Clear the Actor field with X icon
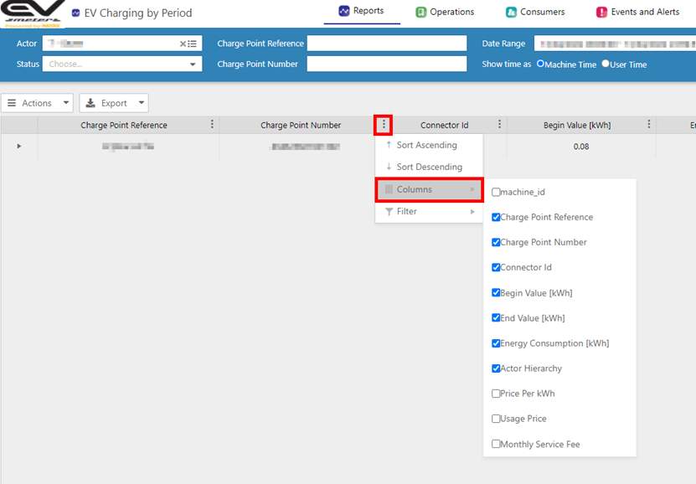The height and width of the screenshot is (484, 696). (183, 44)
